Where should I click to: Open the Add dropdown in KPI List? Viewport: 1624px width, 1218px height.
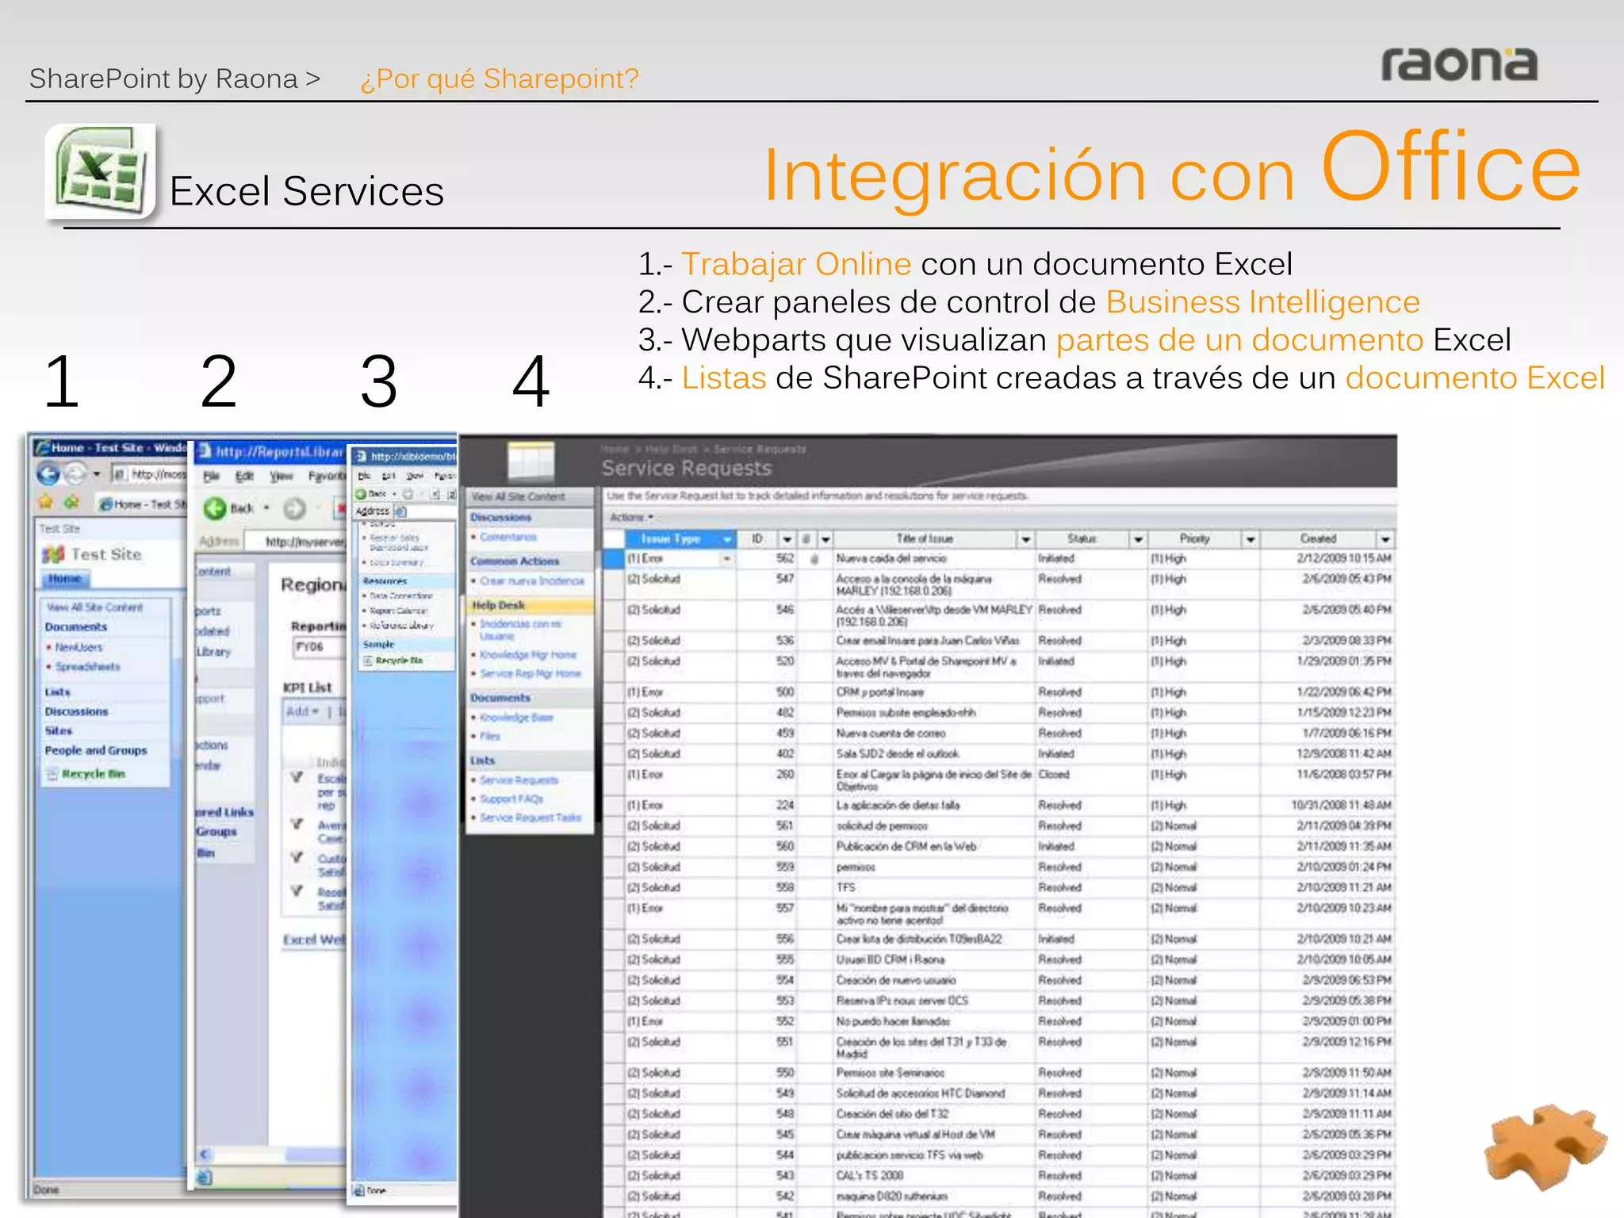coord(303,711)
